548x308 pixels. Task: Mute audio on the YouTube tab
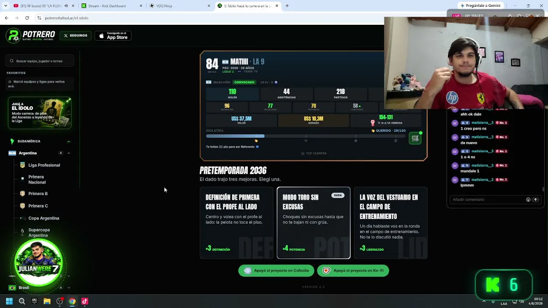click(66, 6)
